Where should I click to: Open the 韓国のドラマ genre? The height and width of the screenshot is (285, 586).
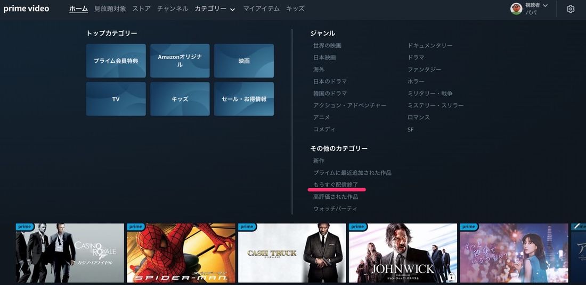click(330, 93)
